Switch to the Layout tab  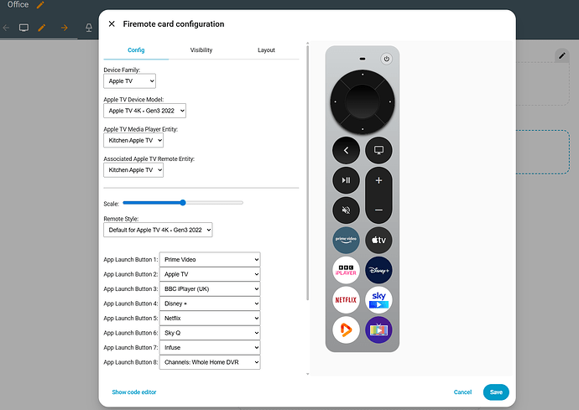pyautogui.click(x=266, y=50)
